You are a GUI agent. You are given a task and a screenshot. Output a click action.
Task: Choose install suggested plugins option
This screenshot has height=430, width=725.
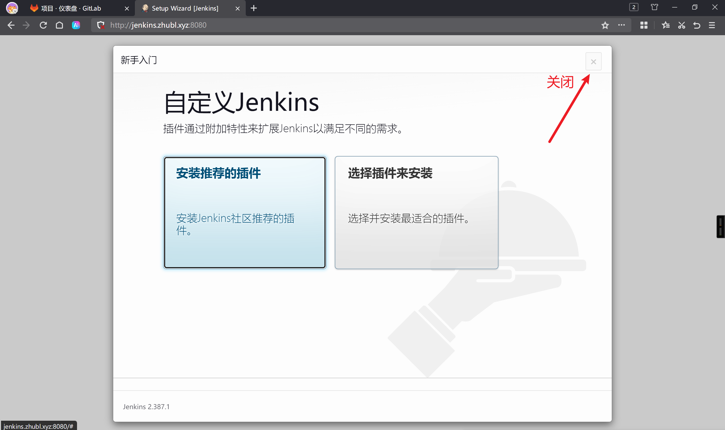coord(244,212)
